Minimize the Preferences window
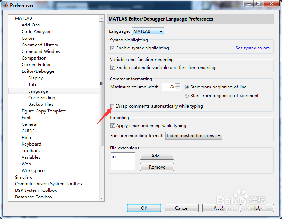 [249, 4]
